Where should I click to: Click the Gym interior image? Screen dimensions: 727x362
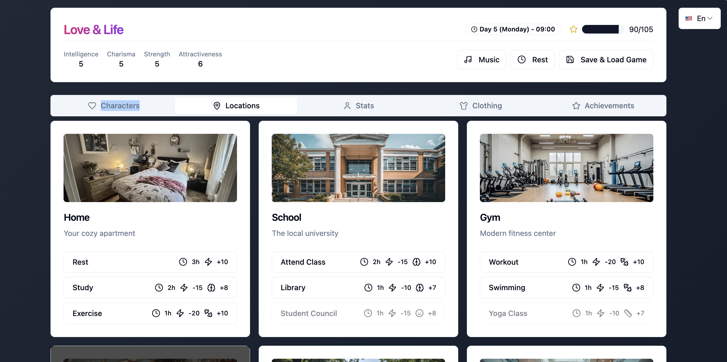point(567,168)
